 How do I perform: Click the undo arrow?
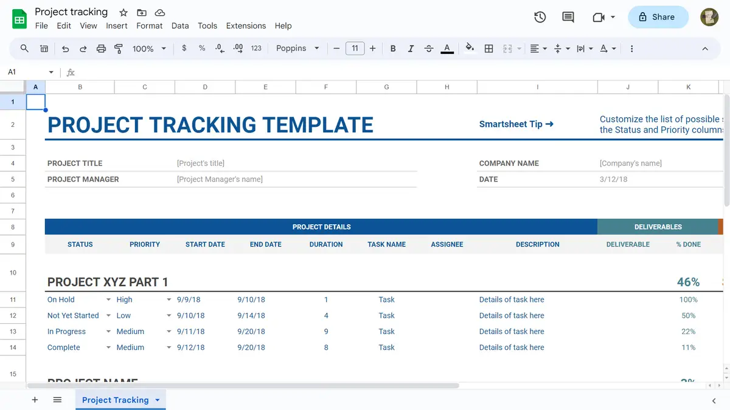(65, 49)
